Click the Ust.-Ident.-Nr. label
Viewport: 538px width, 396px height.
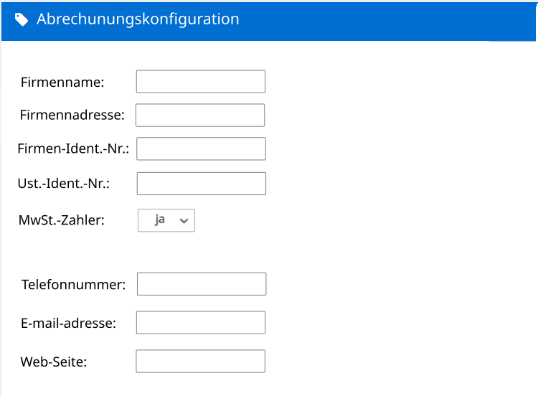click(63, 184)
